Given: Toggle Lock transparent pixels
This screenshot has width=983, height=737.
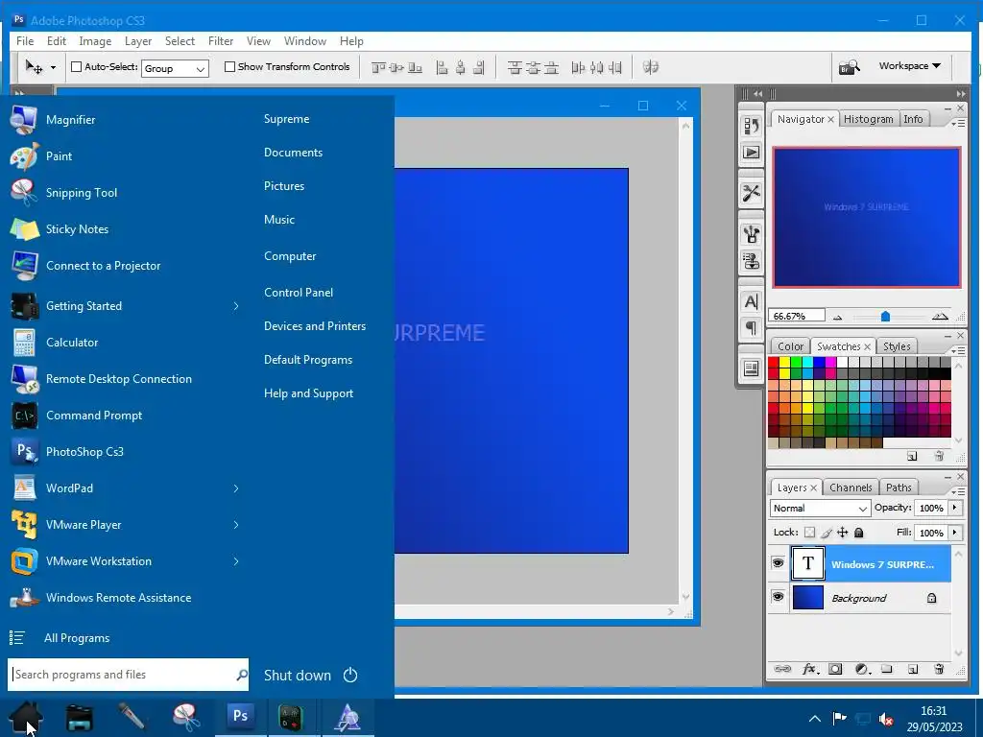Looking at the screenshot, I should point(810,533).
